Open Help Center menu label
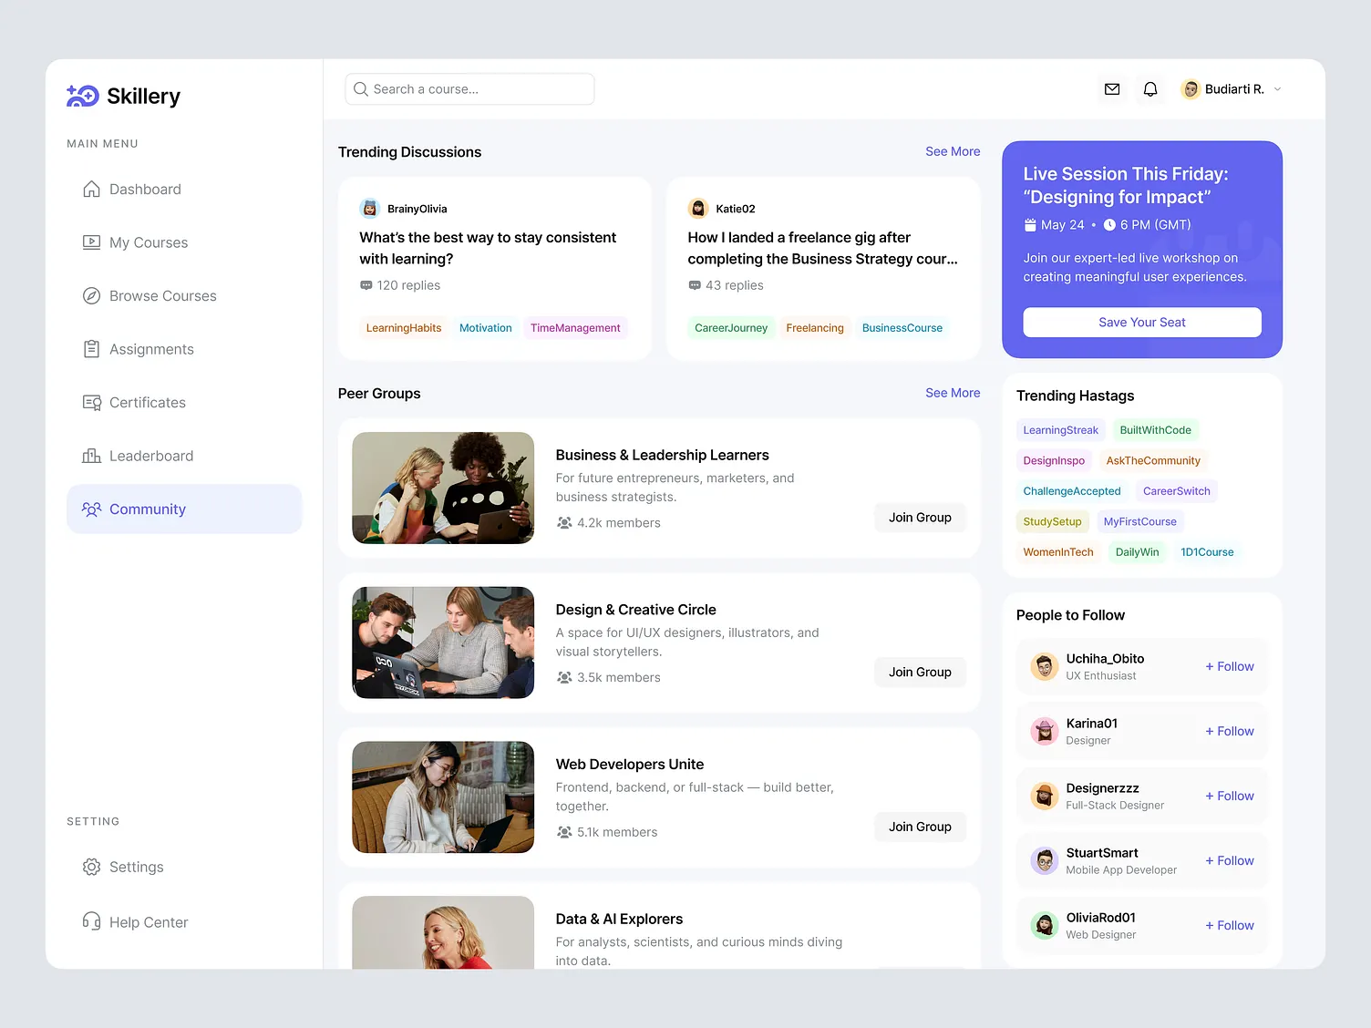Viewport: 1371px width, 1028px height. [149, 922]
